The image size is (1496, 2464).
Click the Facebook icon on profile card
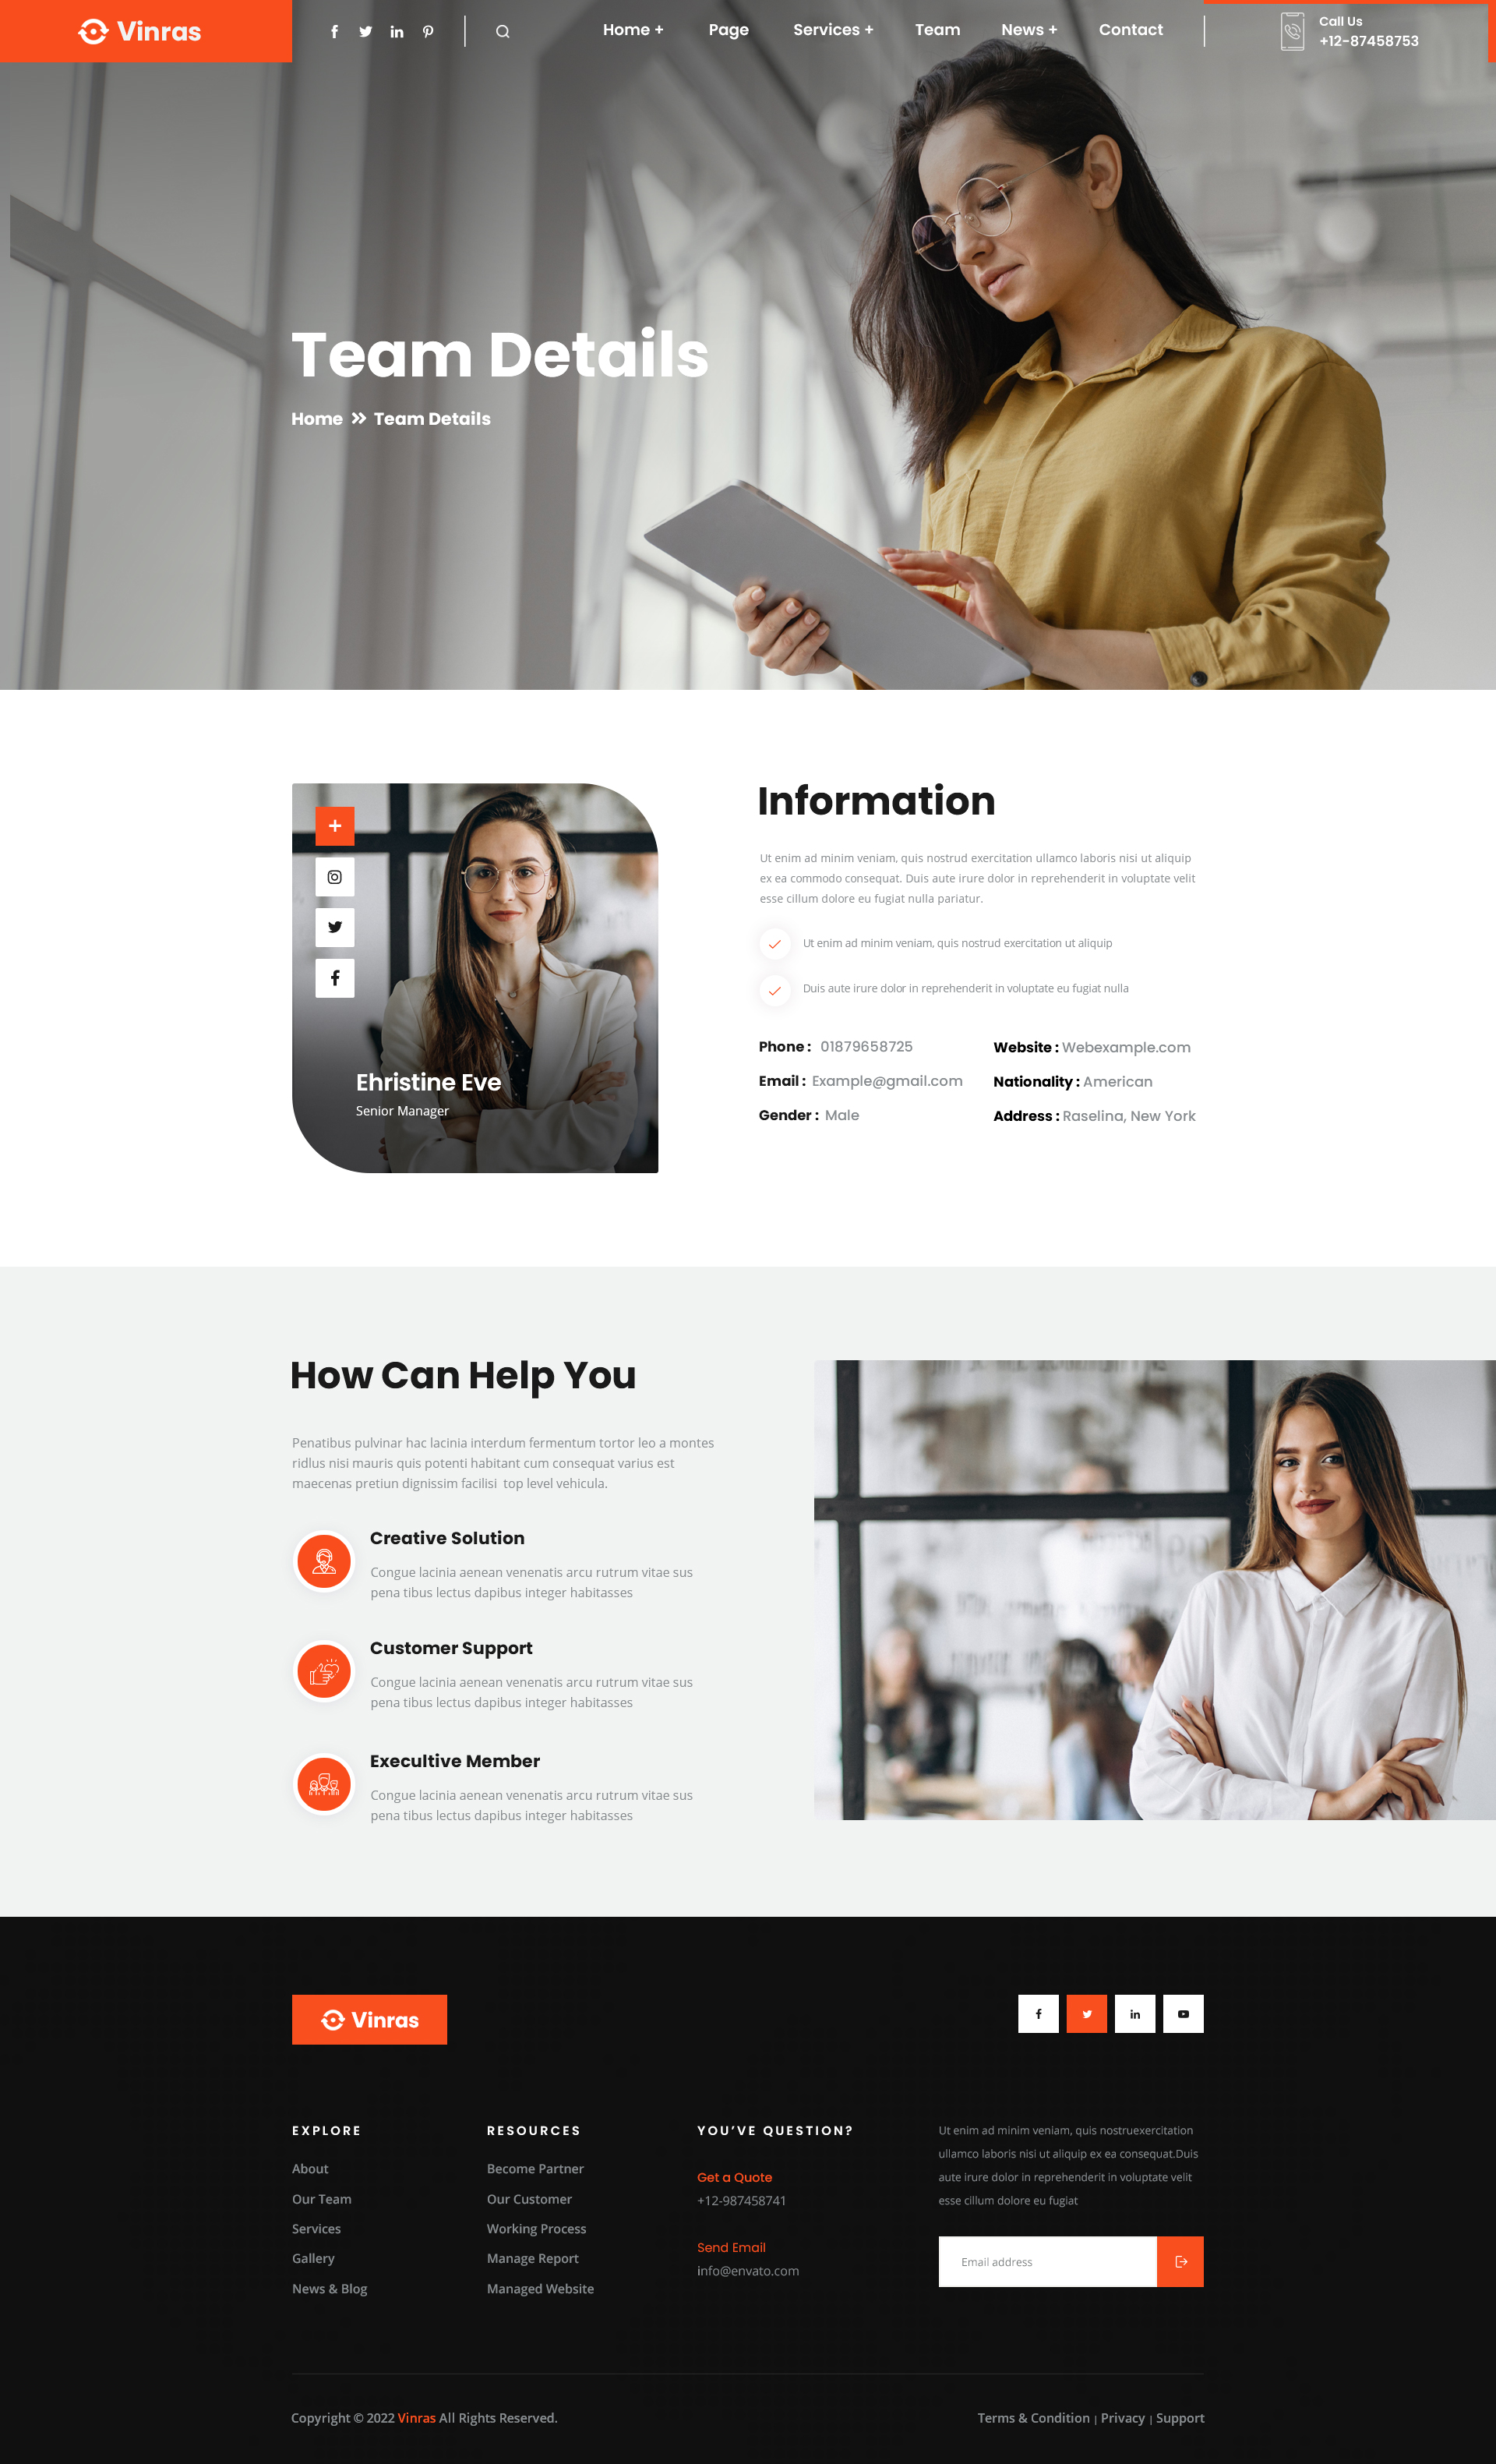(x=333, y=977)
